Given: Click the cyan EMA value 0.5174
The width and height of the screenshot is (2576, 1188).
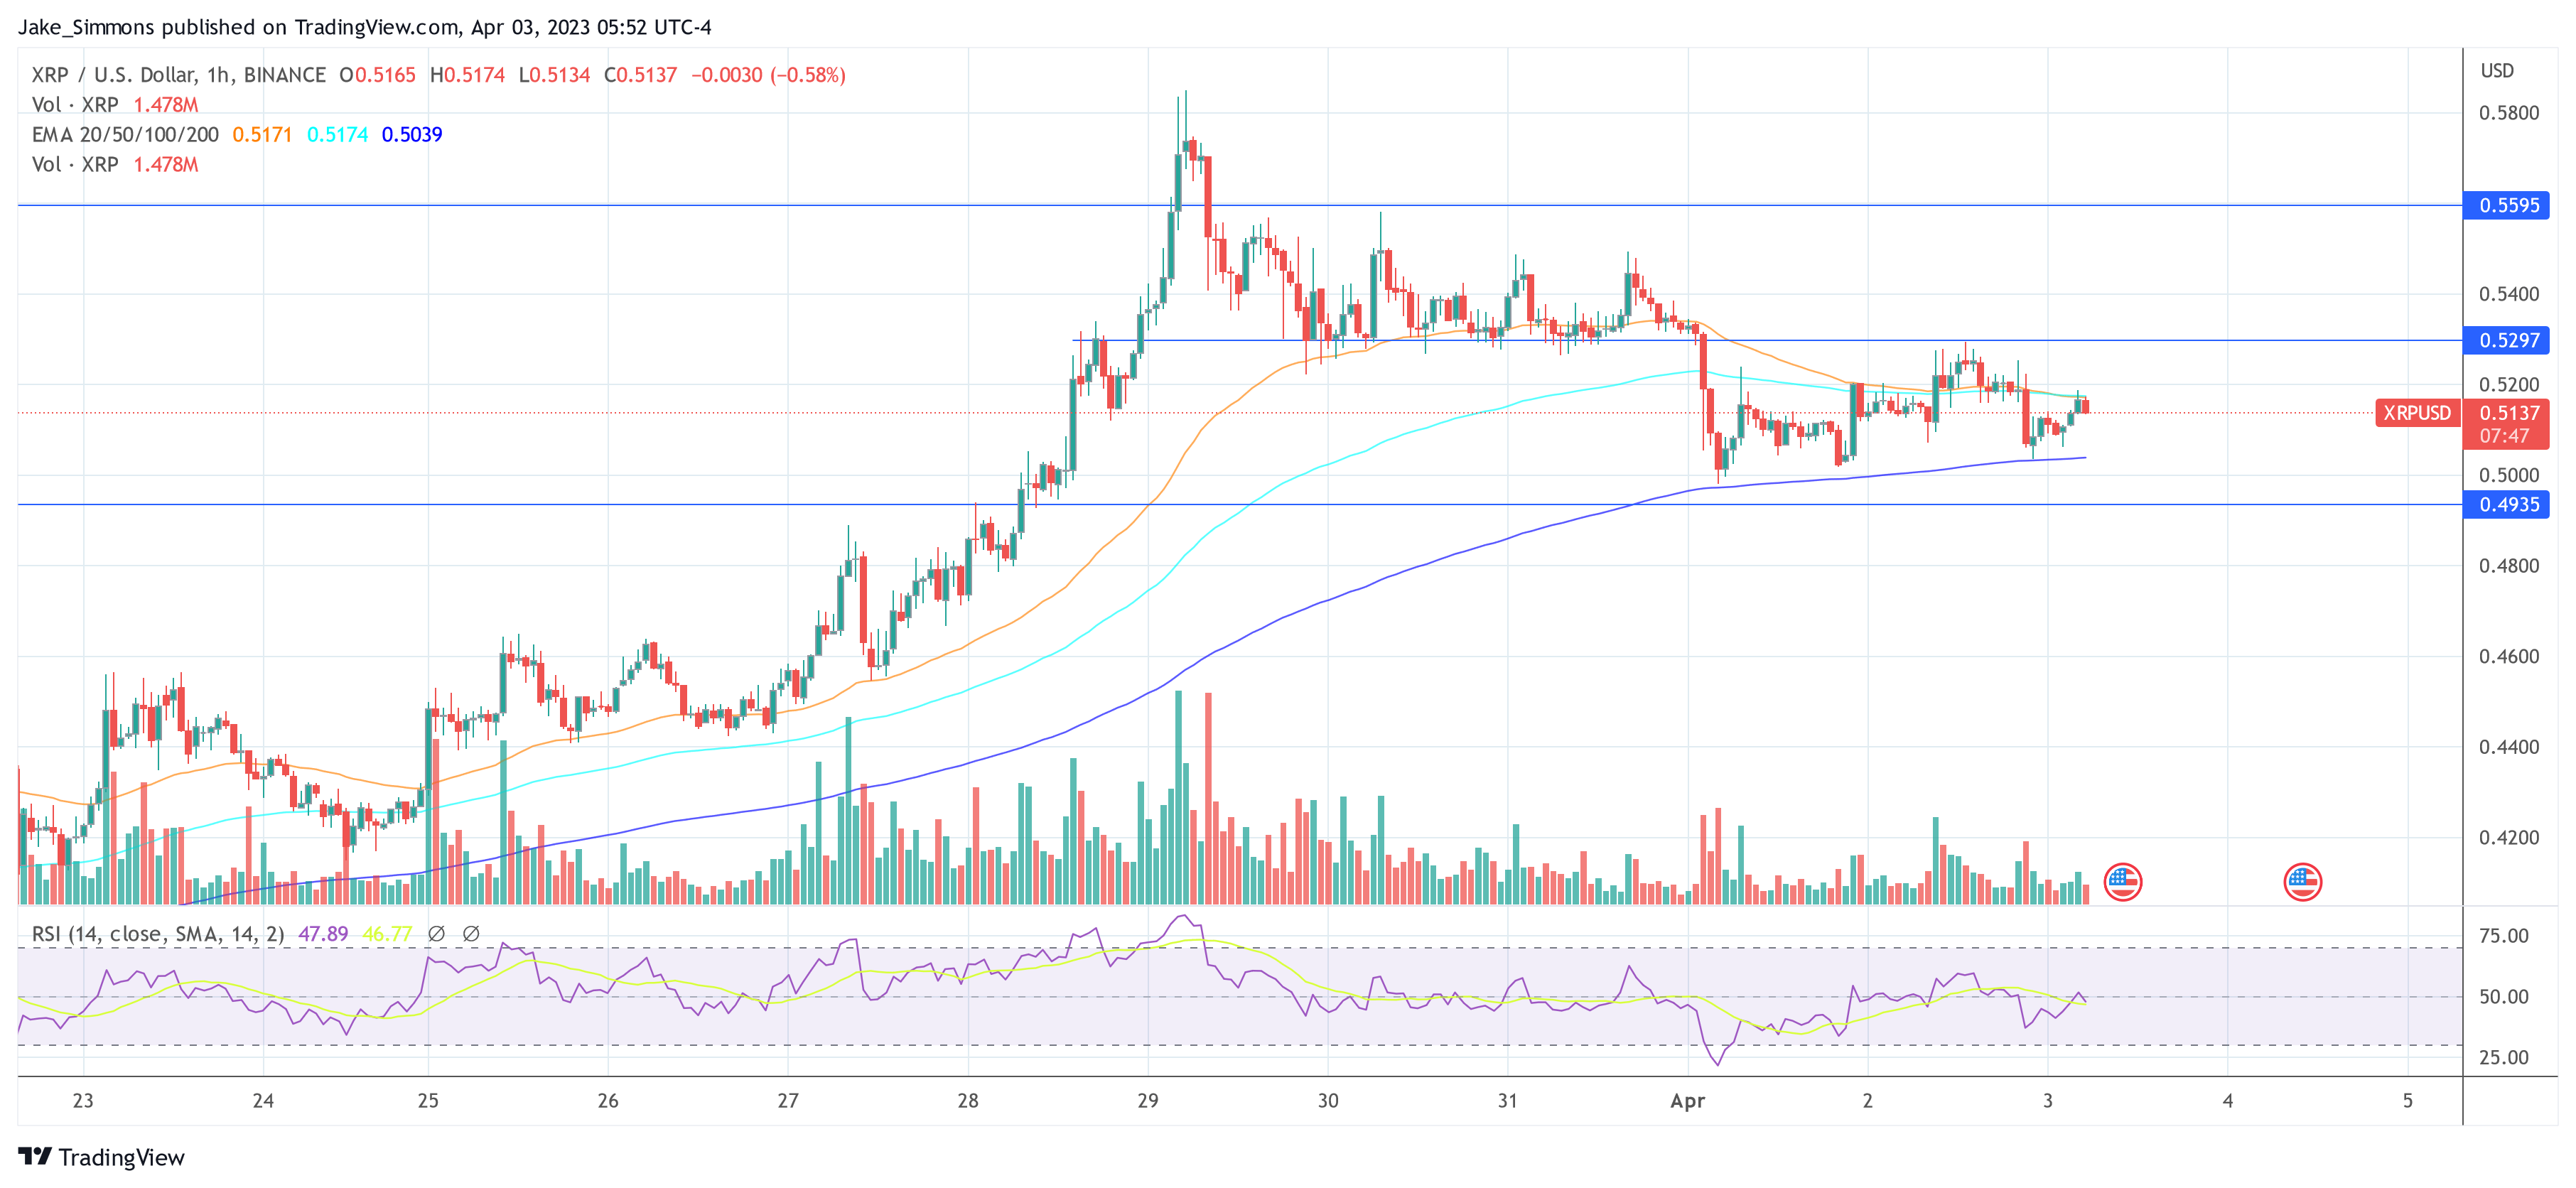Looking at the screenshot, I should click(x=337, y=135).
